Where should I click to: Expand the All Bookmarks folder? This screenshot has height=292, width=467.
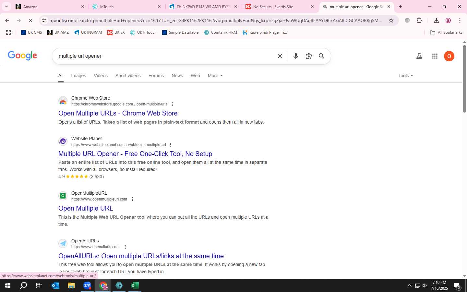tap(446, 32)
